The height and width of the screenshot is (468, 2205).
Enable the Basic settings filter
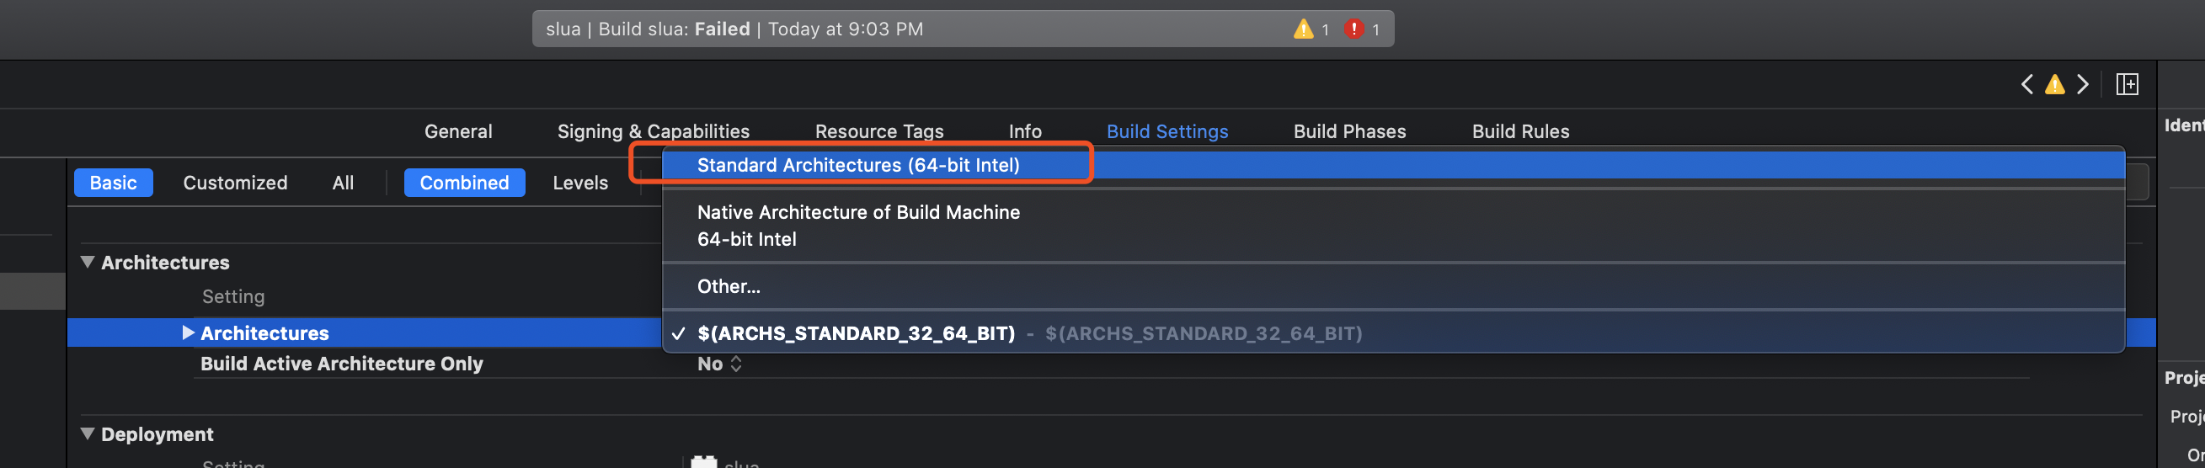tap(113, 183)
